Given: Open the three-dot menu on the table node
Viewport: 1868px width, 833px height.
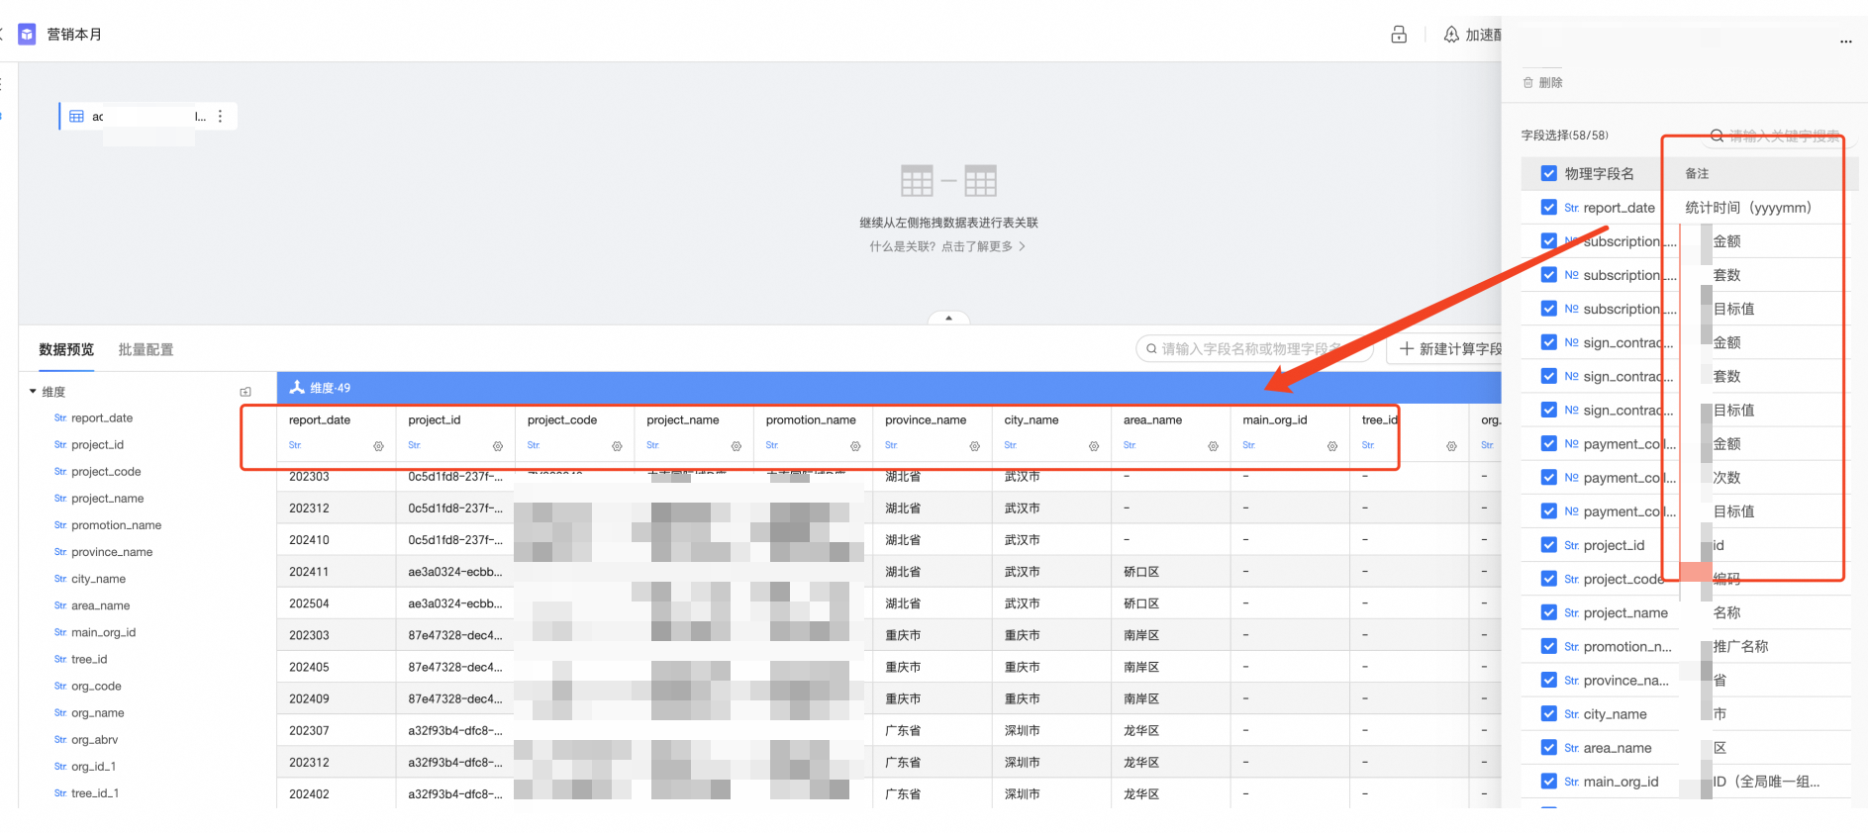Looking at the screenshot, I should coord(220,117).
